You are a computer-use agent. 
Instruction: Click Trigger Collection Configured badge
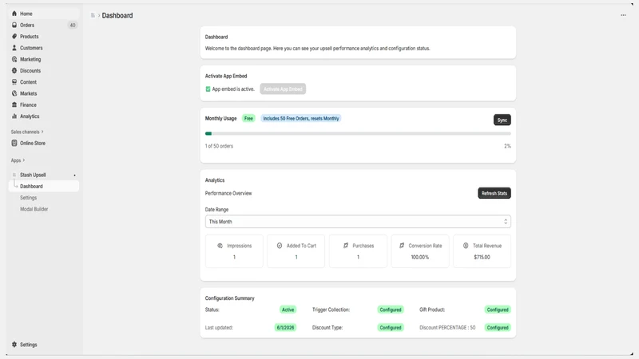pyautogui.click(x=391, y=310)
